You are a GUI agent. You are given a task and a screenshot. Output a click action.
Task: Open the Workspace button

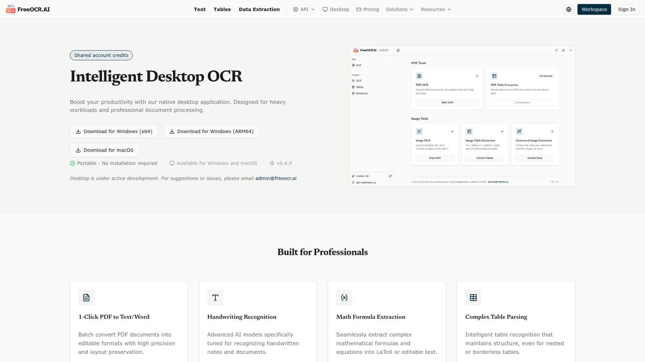[594, 9]
